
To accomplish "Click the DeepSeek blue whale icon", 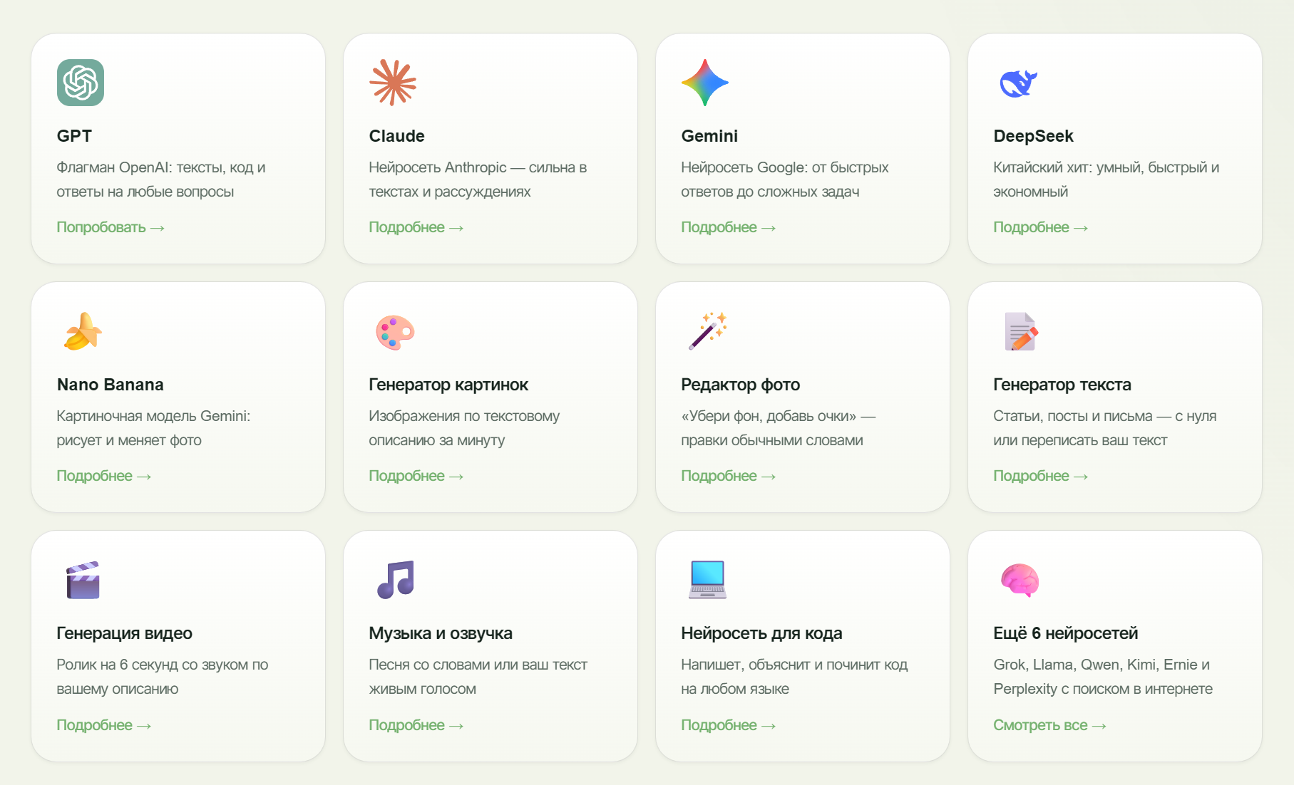I will (1018, 83).
